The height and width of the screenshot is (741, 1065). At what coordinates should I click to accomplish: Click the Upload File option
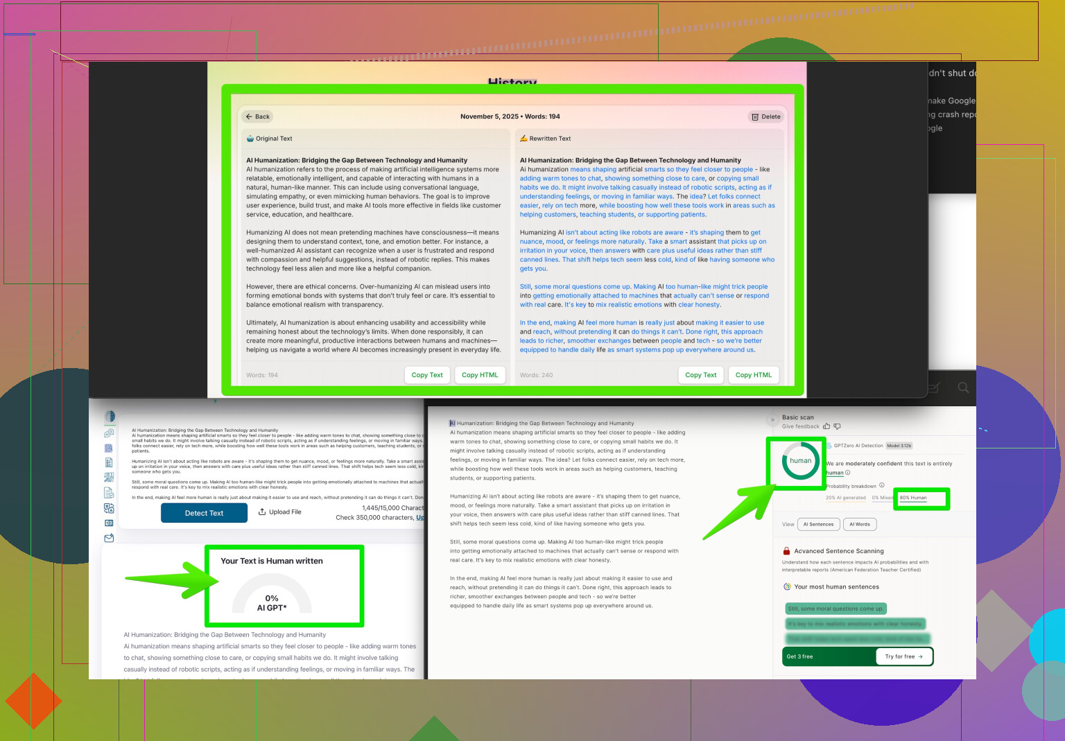pyautogui.click(x=280, y=512)
